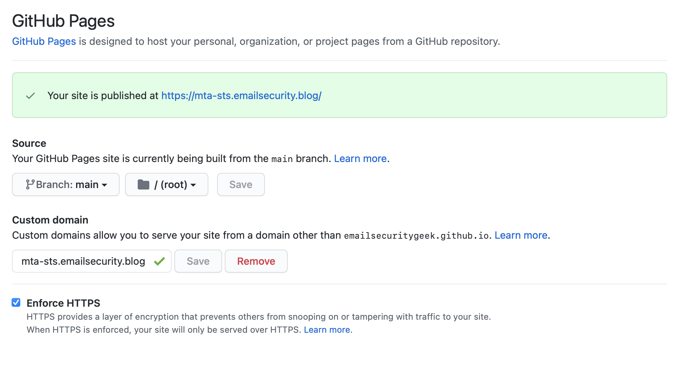Click the Enforce HTTPS label text
This screenshot has height=366, width=685.
[63, 303]
